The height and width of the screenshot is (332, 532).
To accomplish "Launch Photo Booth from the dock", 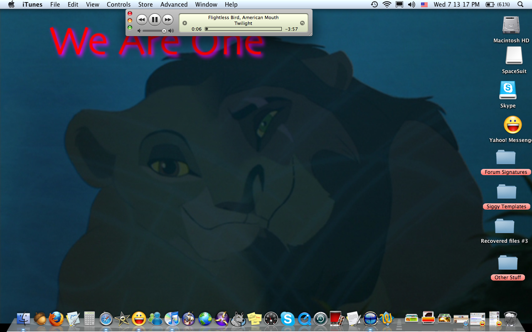I will (337, 319).
